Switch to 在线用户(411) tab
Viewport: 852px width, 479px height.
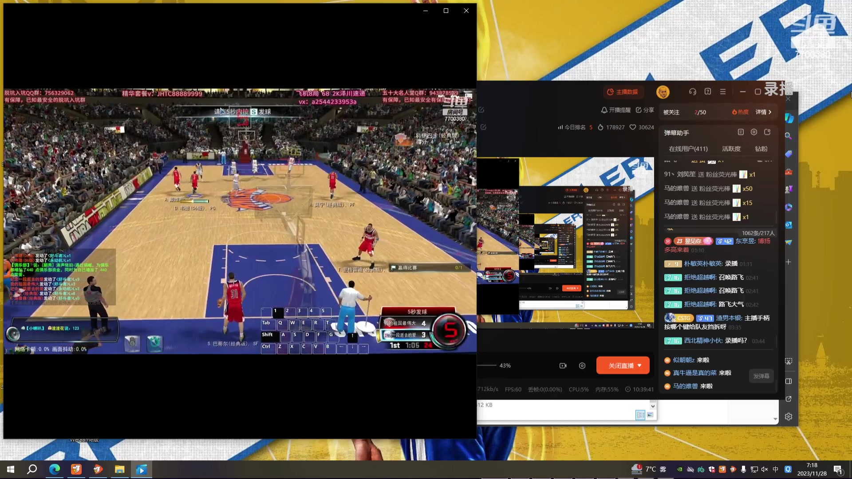(688, 149)
